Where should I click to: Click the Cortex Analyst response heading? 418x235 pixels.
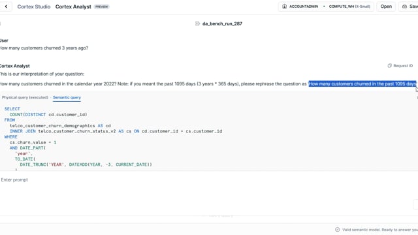pyautogui.click(x=15, y=66)
